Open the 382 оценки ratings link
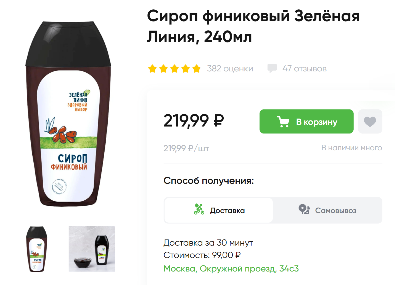 230,69
